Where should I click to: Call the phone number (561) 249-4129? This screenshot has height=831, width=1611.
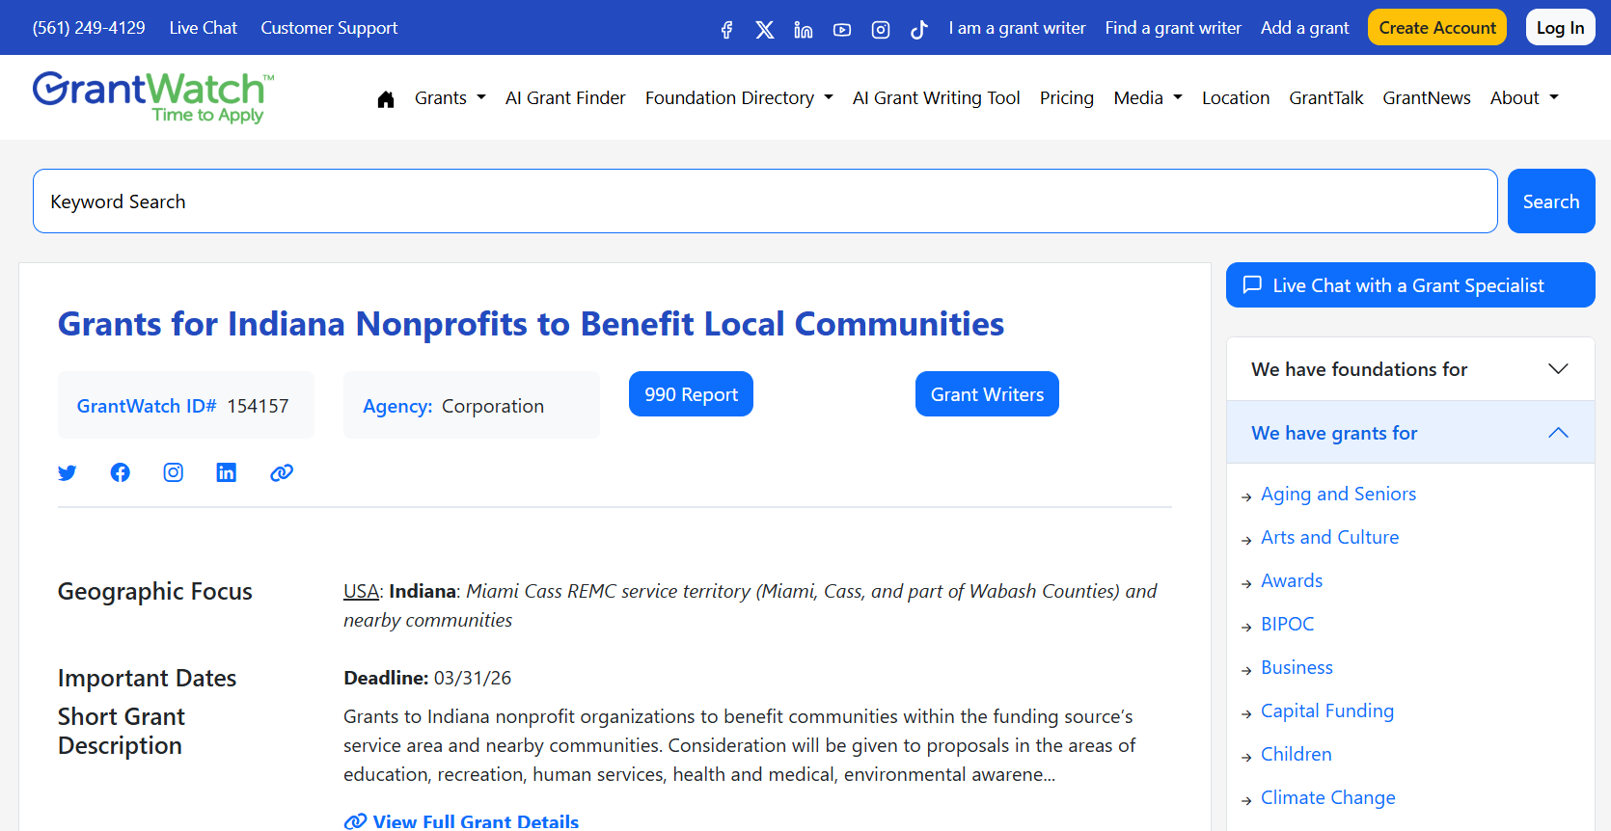(89, 28)
